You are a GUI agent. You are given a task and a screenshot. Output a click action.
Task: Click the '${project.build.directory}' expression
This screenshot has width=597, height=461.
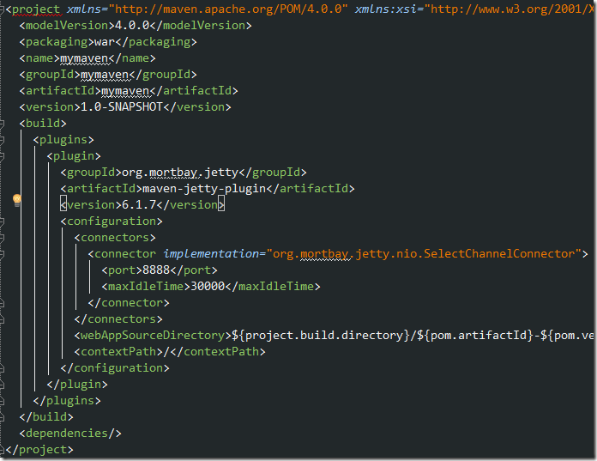click(x=320, y=336)
